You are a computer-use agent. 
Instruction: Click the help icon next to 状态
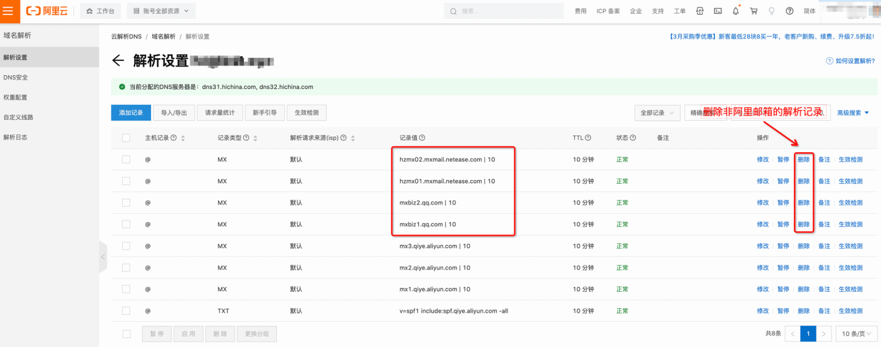tap(633, 138)
